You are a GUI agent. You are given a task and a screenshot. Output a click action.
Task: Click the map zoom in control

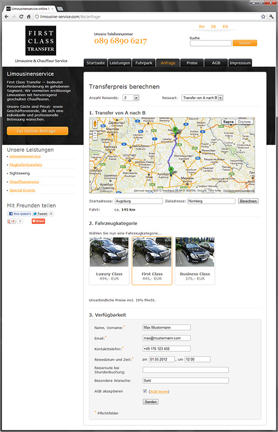coord(95,133)
